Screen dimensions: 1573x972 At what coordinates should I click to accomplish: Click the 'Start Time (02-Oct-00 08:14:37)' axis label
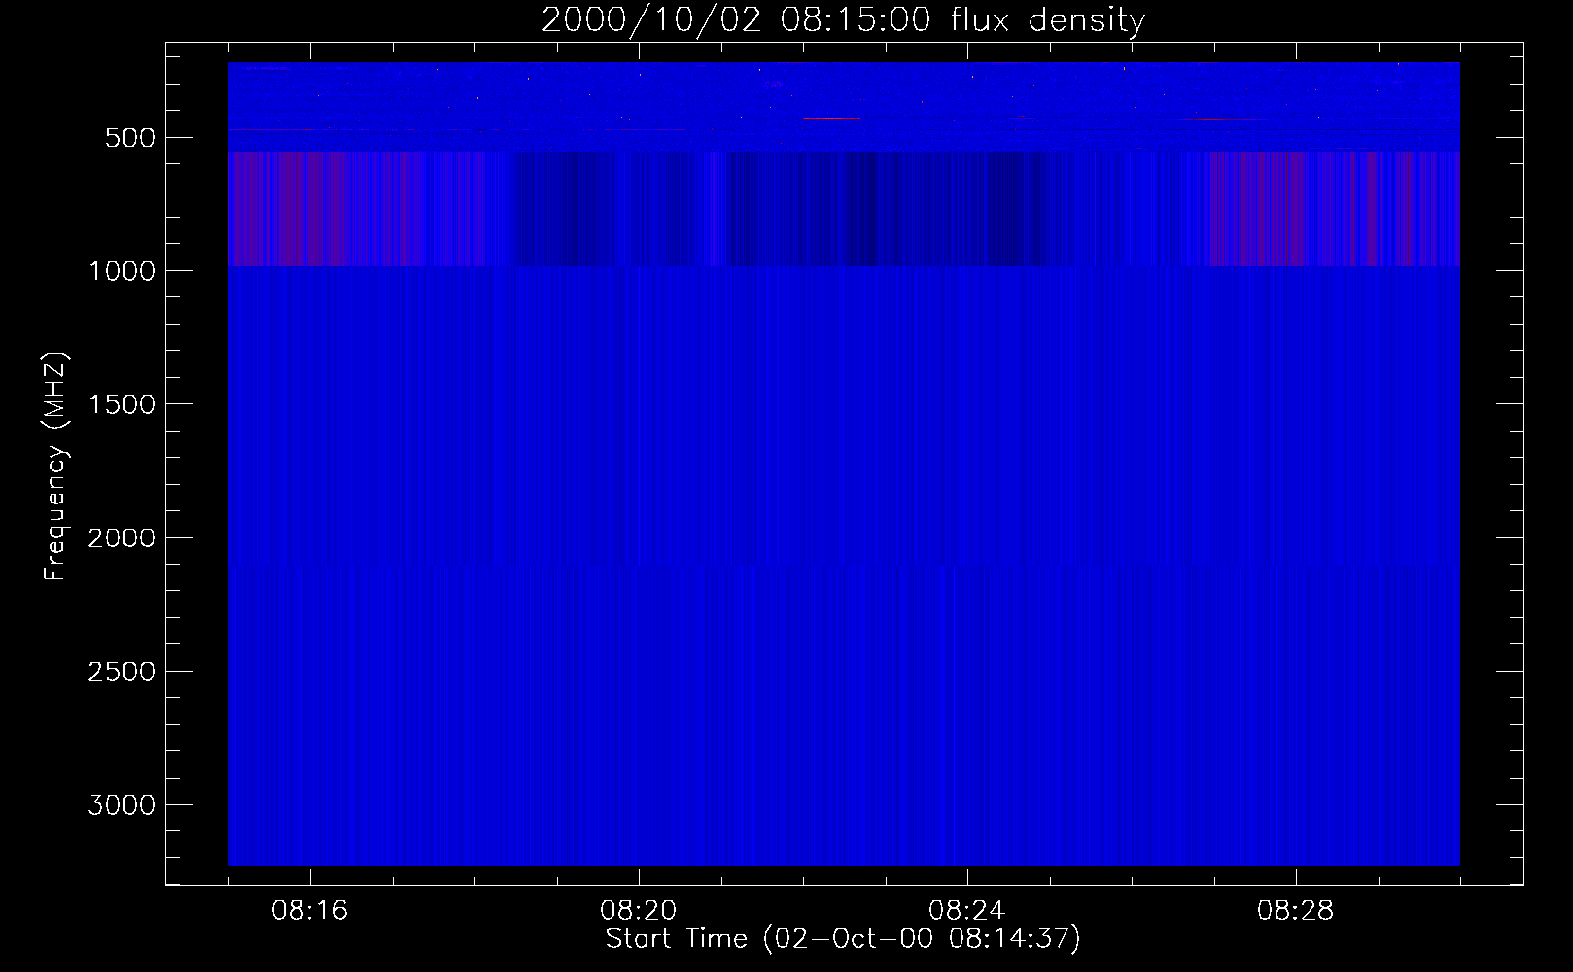tap(843, 939)
